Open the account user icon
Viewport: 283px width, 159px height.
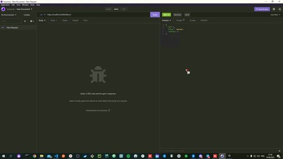(280, 9)
